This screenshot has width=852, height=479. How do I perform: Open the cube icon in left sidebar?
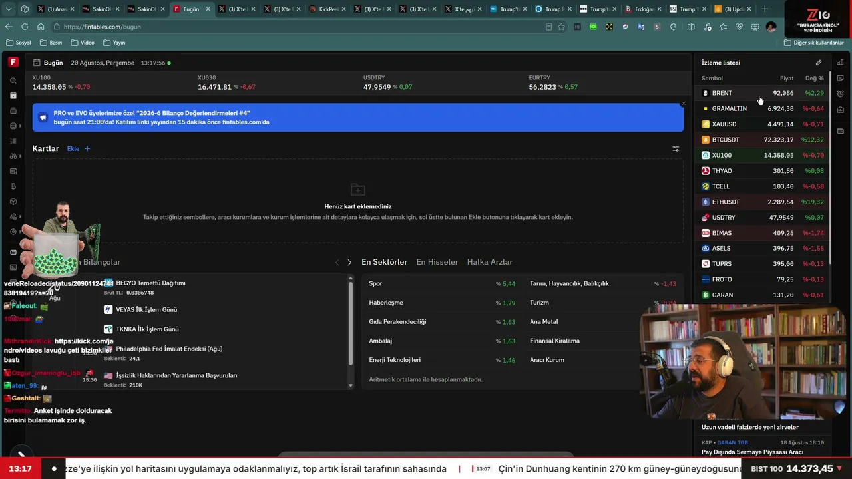point(13,202)
